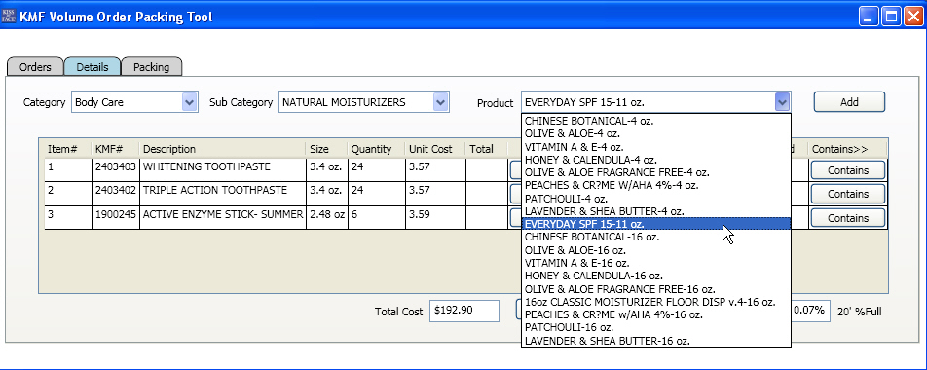The image size is (927, 370).
Task: Click unit cost cell 3.59
Action: pyautogui.click(x=435, y=217)
